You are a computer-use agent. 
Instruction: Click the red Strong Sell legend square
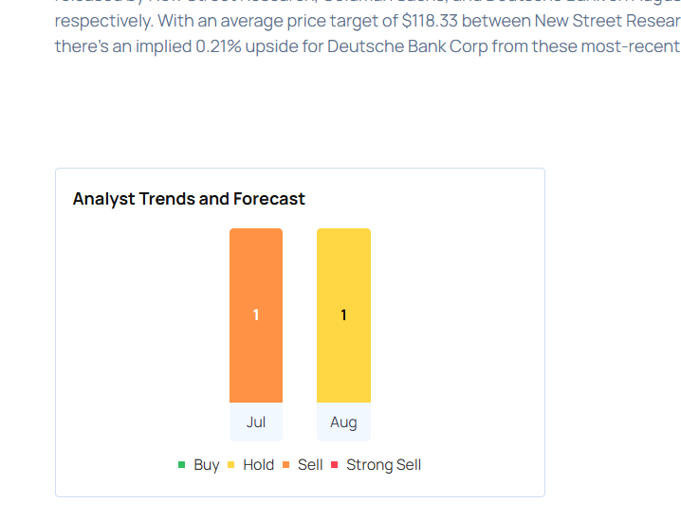click(334, 465)
